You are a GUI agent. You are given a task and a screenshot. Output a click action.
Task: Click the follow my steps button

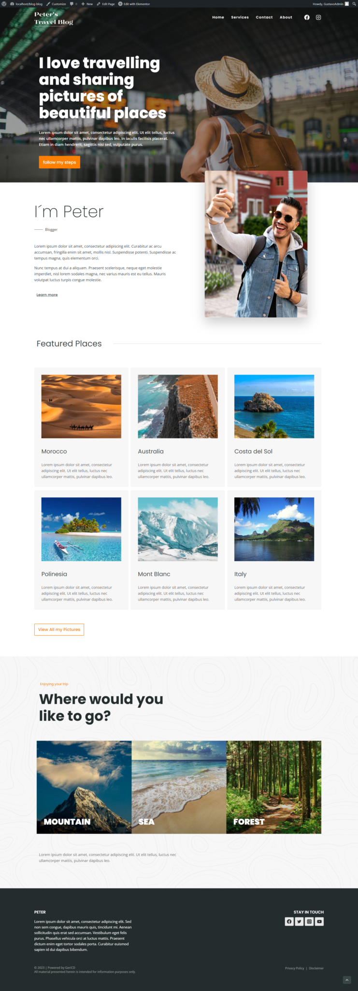[59, 162]
